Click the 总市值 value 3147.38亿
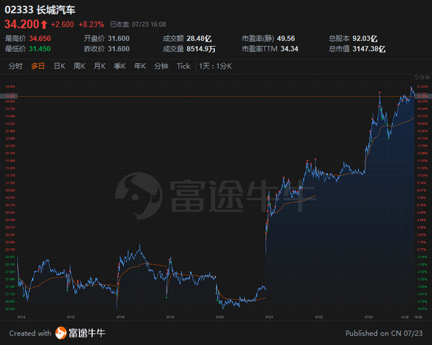This screenshot has height=345, width=432. click(369, 49)
